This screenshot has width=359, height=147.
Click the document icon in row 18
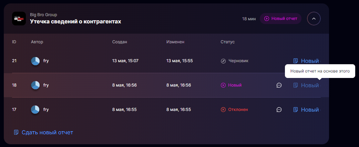296,85
